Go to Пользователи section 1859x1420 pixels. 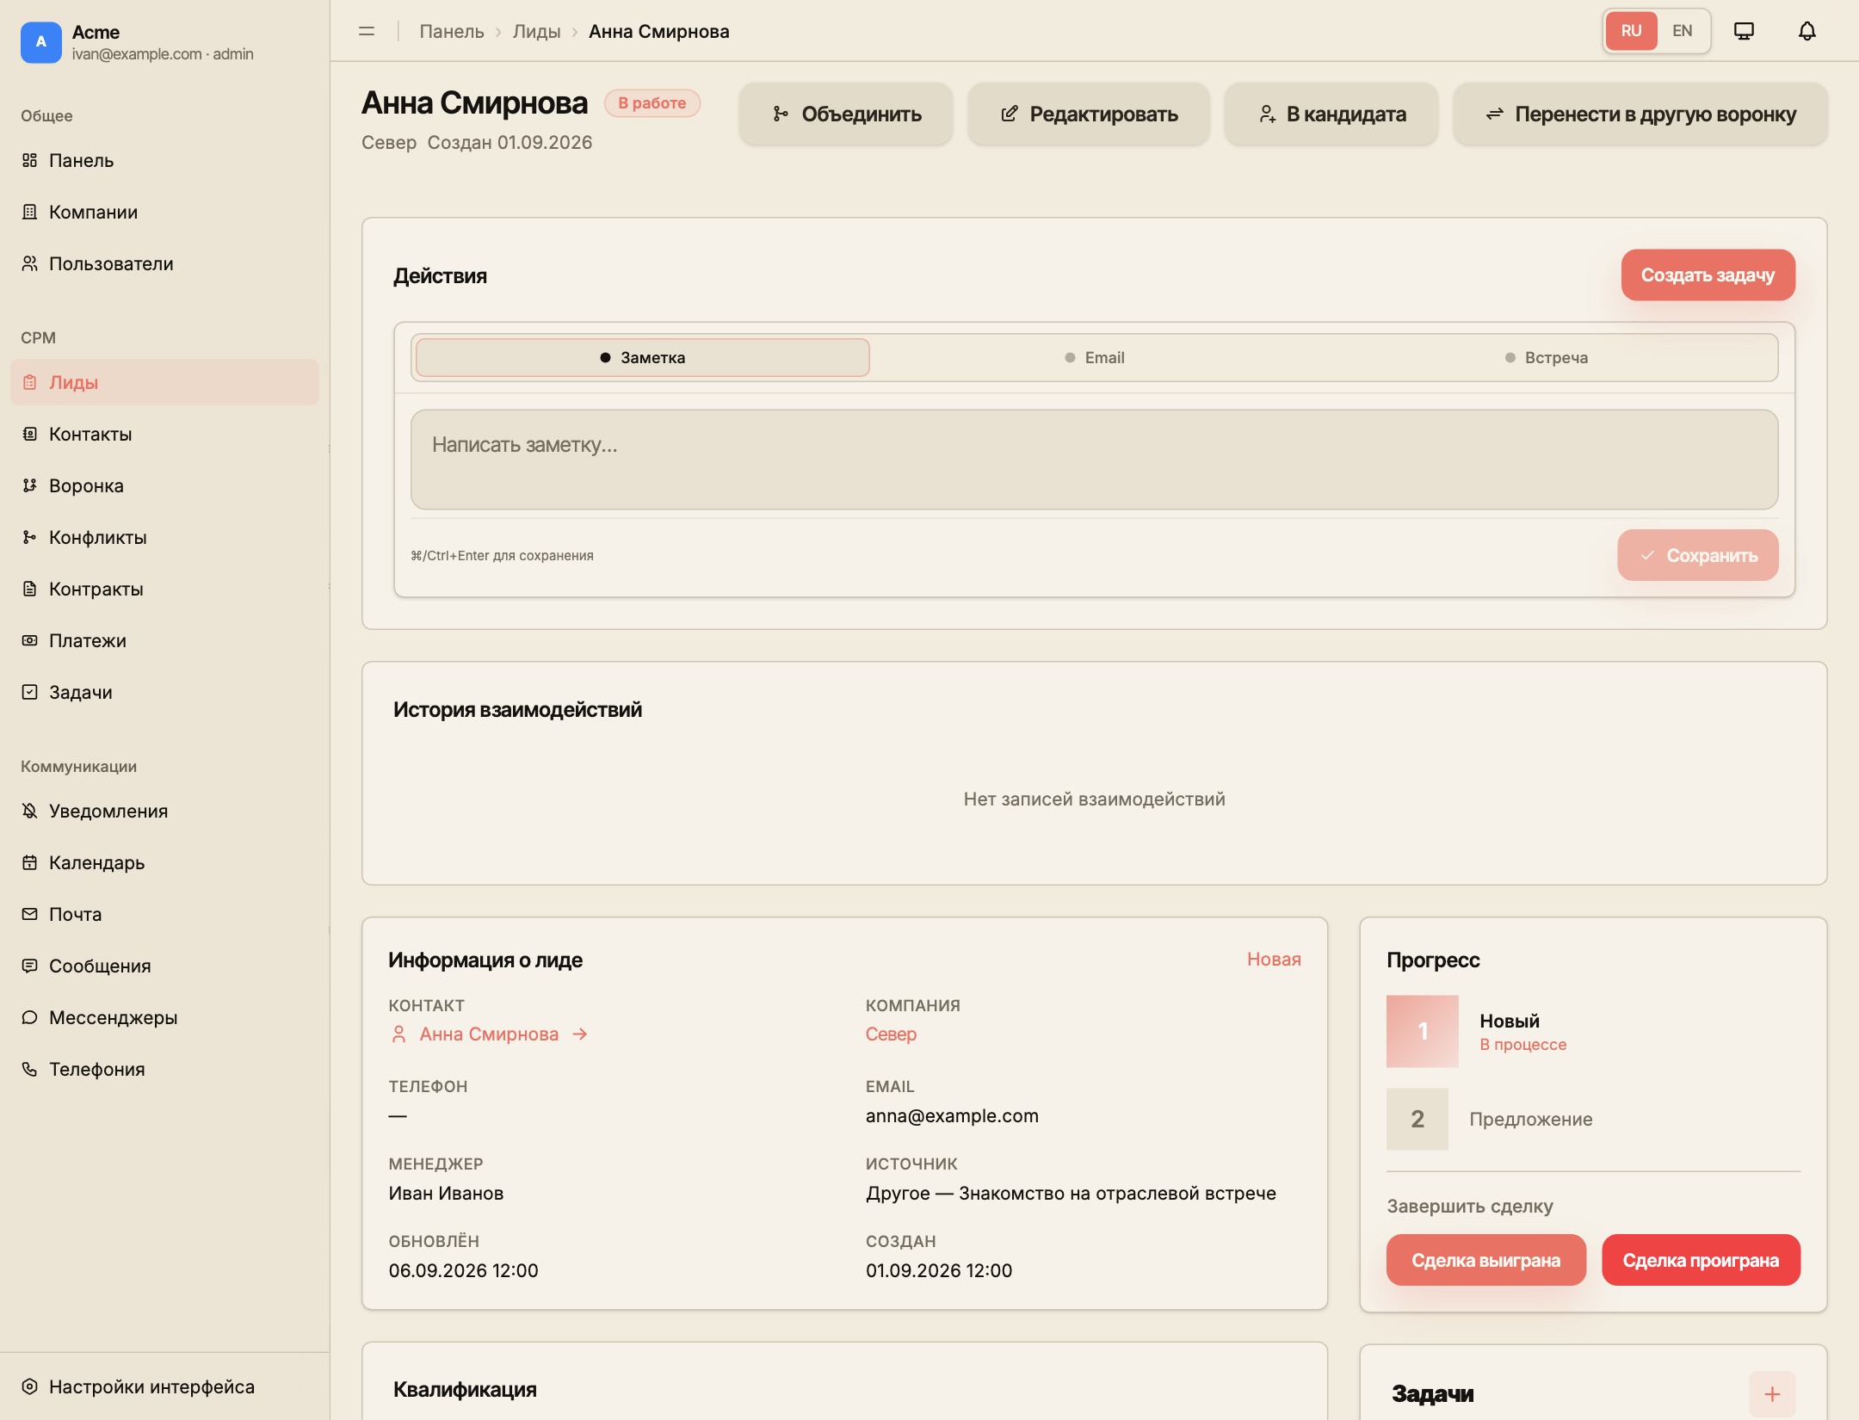coord(164,263)
